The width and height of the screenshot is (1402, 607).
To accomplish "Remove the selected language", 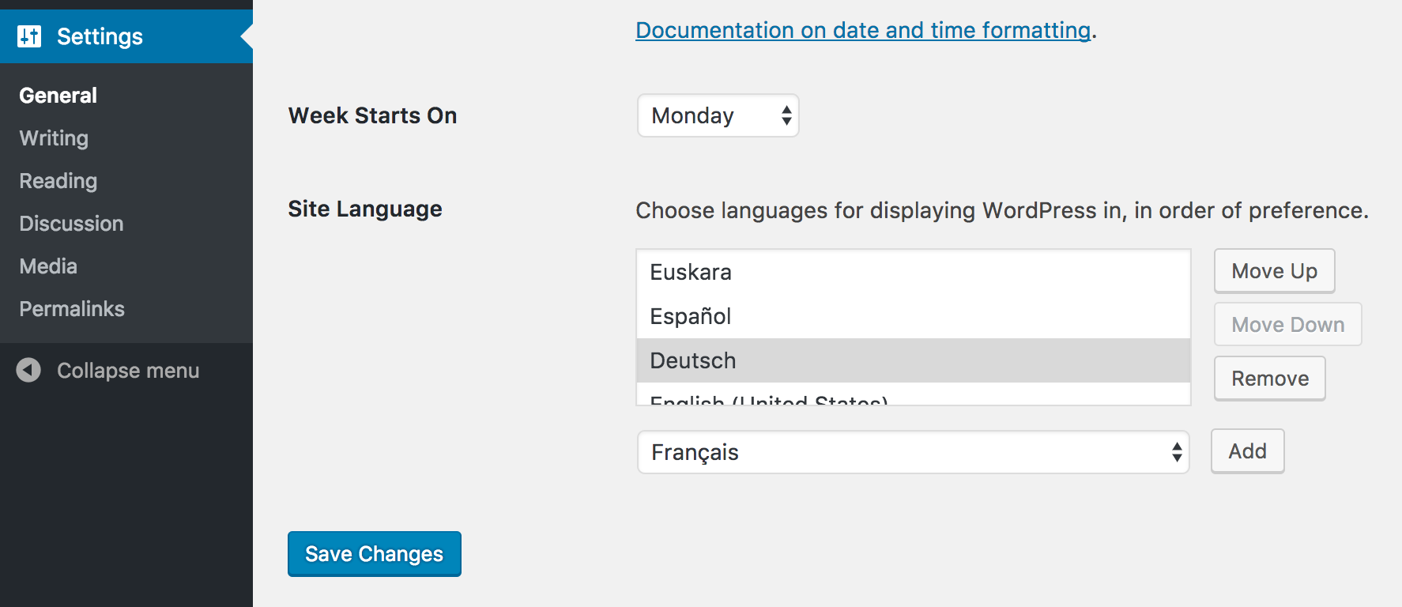I will [x=1269, y=379].
